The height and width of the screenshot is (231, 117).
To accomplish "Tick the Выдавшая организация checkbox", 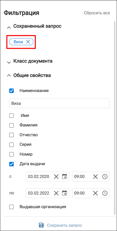I will [11, 207].
